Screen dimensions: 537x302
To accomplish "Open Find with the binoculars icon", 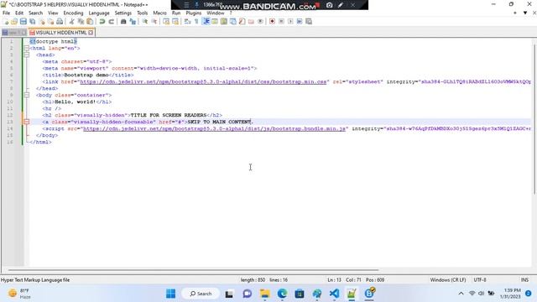I will [123, 21].
